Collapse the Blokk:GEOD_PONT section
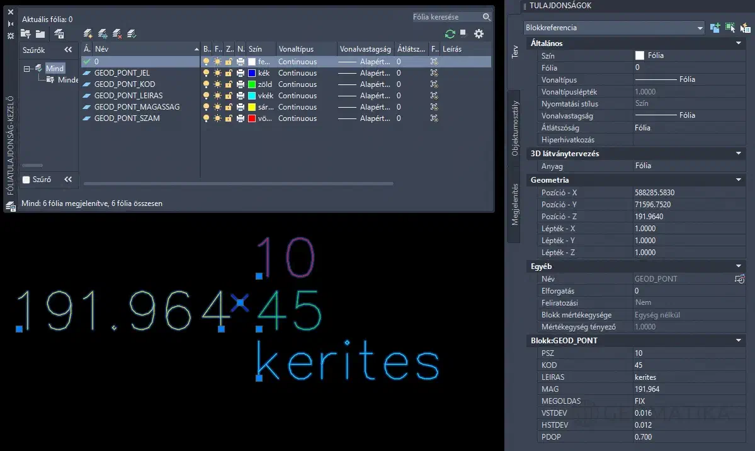This screenshot has width=755, height=451. (738, 341)
